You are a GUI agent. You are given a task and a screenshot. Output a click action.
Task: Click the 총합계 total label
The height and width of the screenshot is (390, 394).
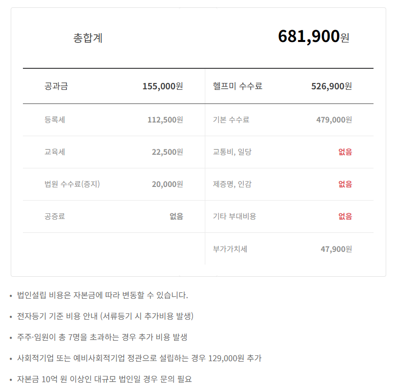click(x=88, y=38)
